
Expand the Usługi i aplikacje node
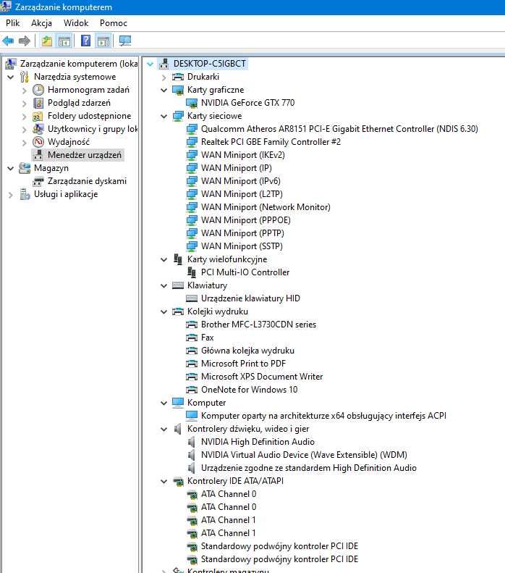(x=11, y=194)
